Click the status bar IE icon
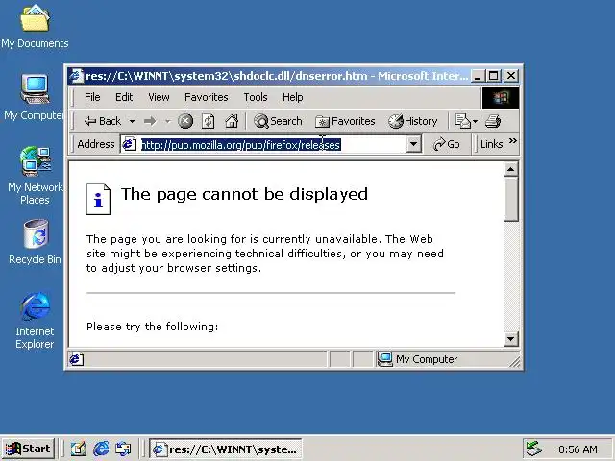 (76, 359)
